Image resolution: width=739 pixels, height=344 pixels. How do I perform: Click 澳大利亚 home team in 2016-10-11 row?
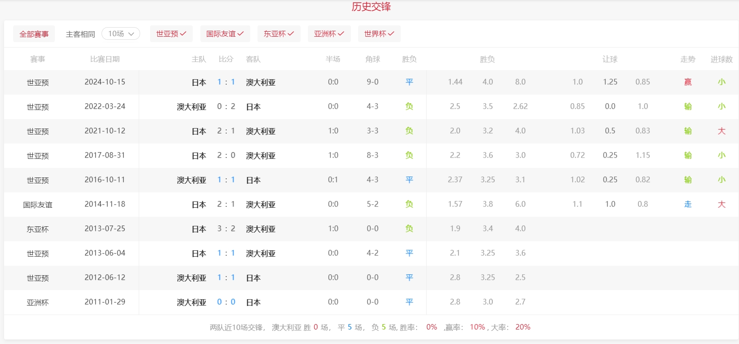(191, 180)
